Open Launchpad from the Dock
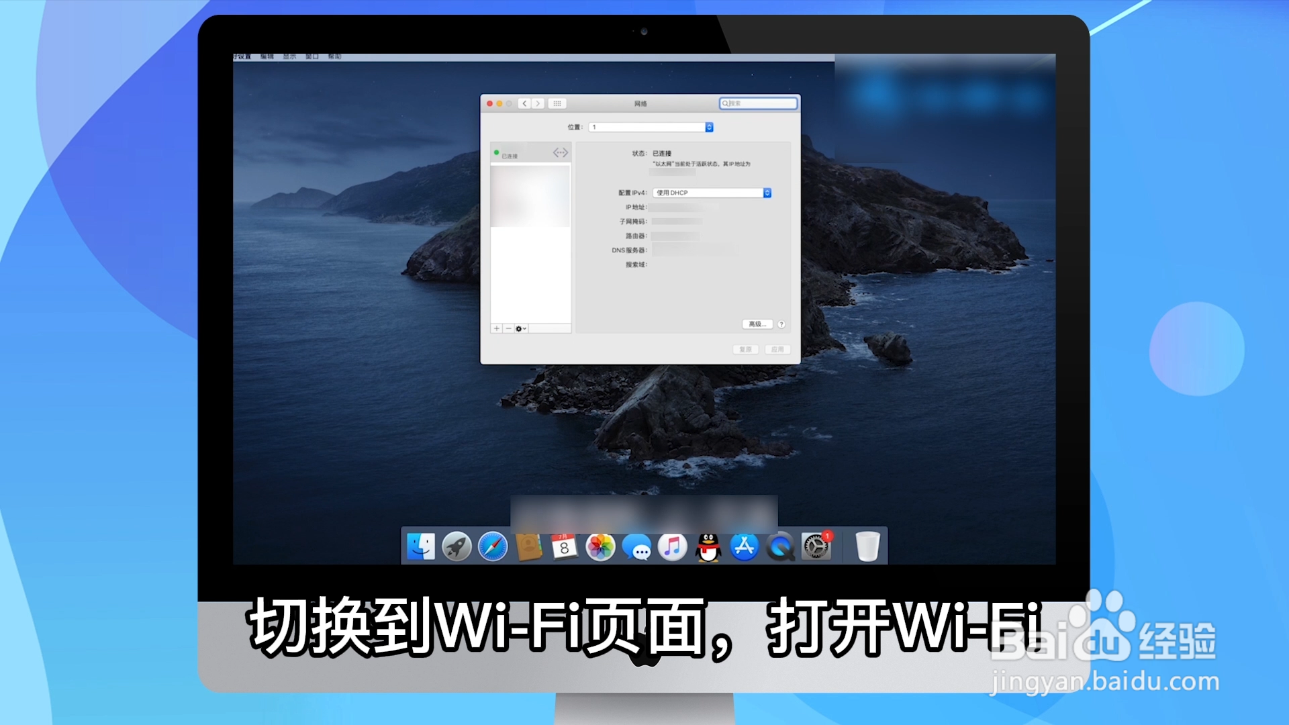1289x725 pixels. 457,547
